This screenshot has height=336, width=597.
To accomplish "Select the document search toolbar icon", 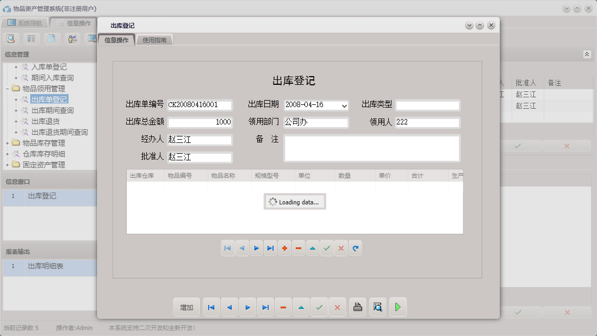I will pyautogui.click(x=11, y=38).
